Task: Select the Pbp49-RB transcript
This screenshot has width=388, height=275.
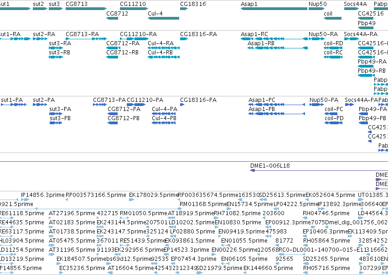Action: [366, 75]
